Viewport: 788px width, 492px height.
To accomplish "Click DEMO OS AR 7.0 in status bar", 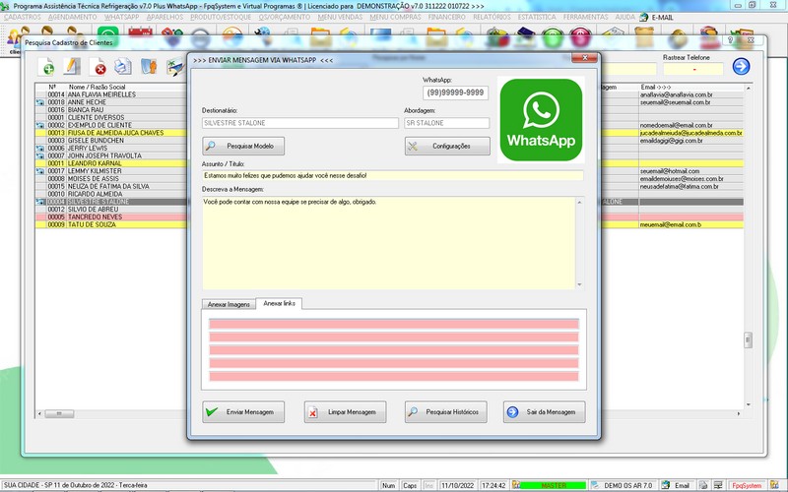I will coord(627,485).
